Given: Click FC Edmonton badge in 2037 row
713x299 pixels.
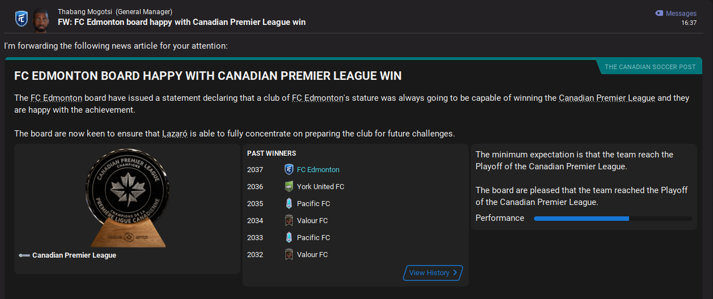Looking at the screenshot, I should pos(288,169).
